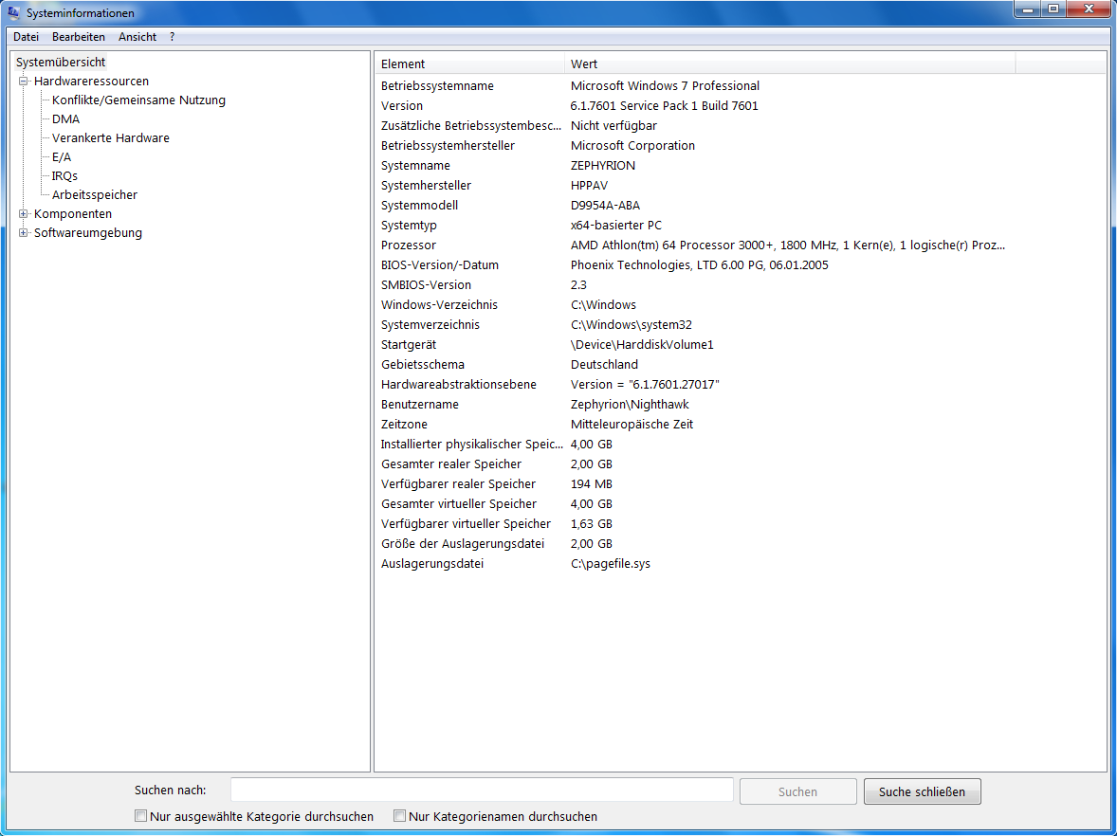
Task: Select the Hardwareabstraktionsebene row
Action: tap(741, 385)
